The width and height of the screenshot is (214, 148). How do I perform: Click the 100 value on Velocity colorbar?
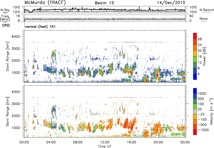[x=201, y=104]
